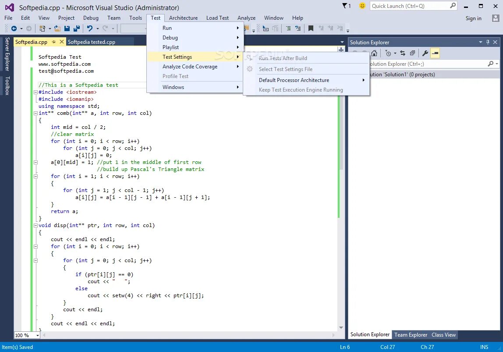The image size is (503, 352).
Task: Click the Uncomment selected lines icon
Action: [x=298, y=28]
